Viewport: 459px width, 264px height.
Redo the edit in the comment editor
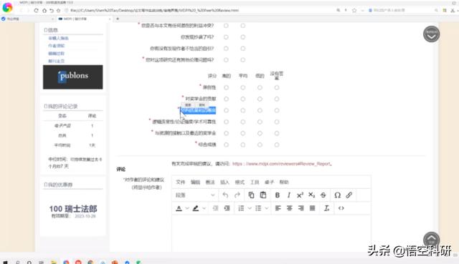click(237, 195)
